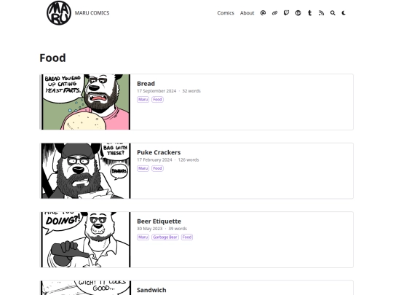Open the search magnifier icon
The height and width of the screenshot is (295, 393).
click(x=333, y=13)
